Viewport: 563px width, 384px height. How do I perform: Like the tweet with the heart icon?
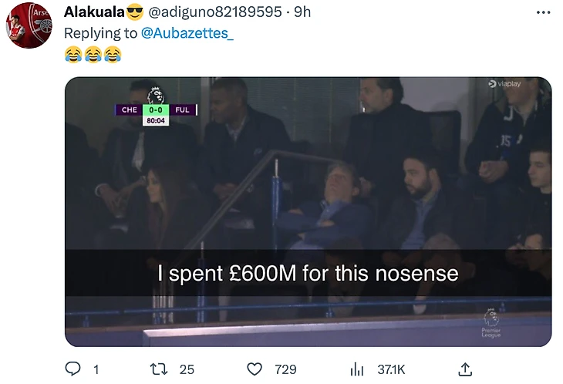tap(255, 369)
